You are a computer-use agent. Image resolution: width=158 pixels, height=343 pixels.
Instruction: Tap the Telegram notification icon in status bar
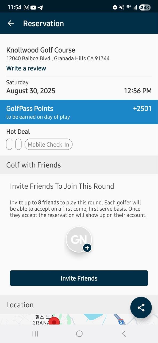[40, 8]
